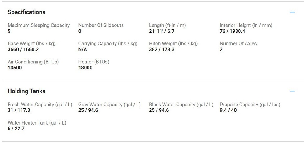Select the Black Water Capacity label
304x143 pixels.
pos(181,105)
